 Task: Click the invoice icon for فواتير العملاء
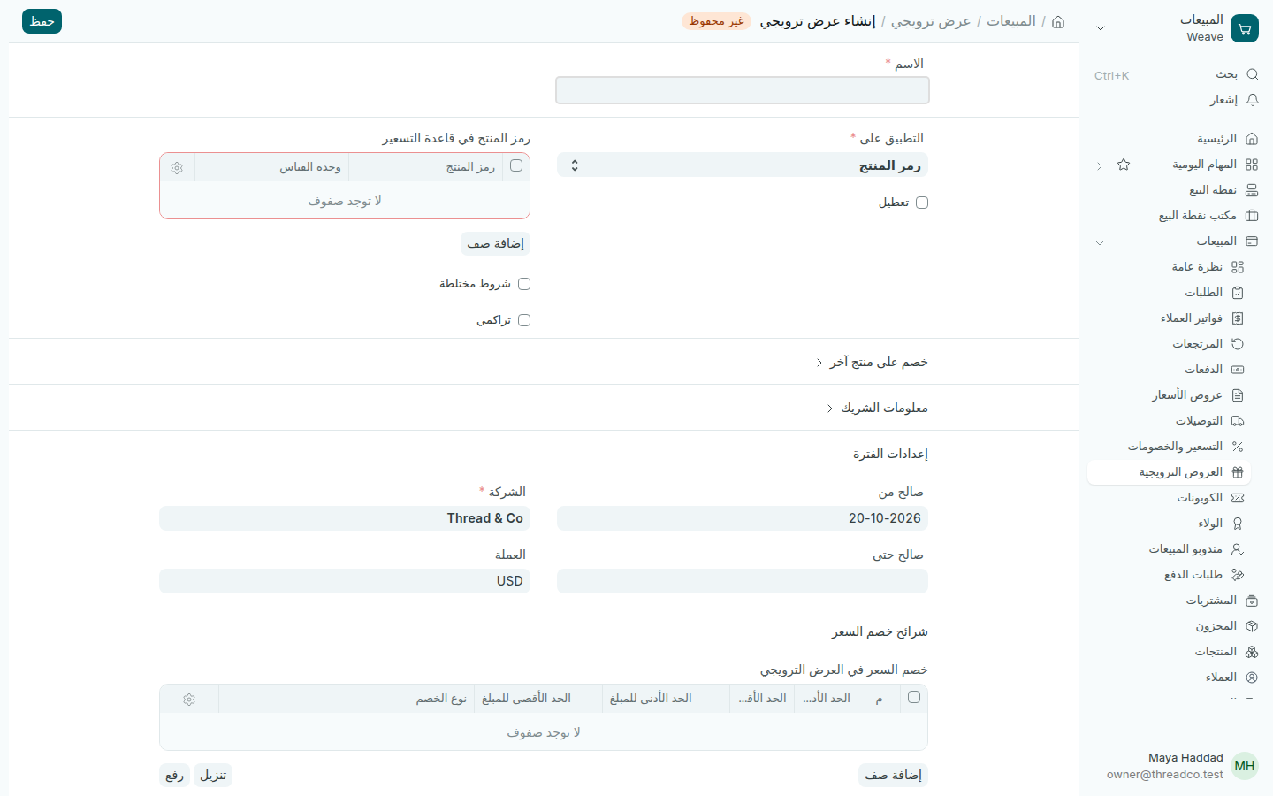[x=1238, y=318]
